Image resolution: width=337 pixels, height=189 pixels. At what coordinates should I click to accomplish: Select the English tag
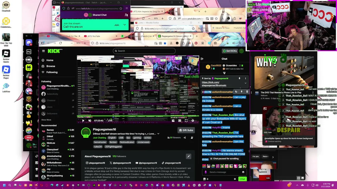tap(112, 138)
